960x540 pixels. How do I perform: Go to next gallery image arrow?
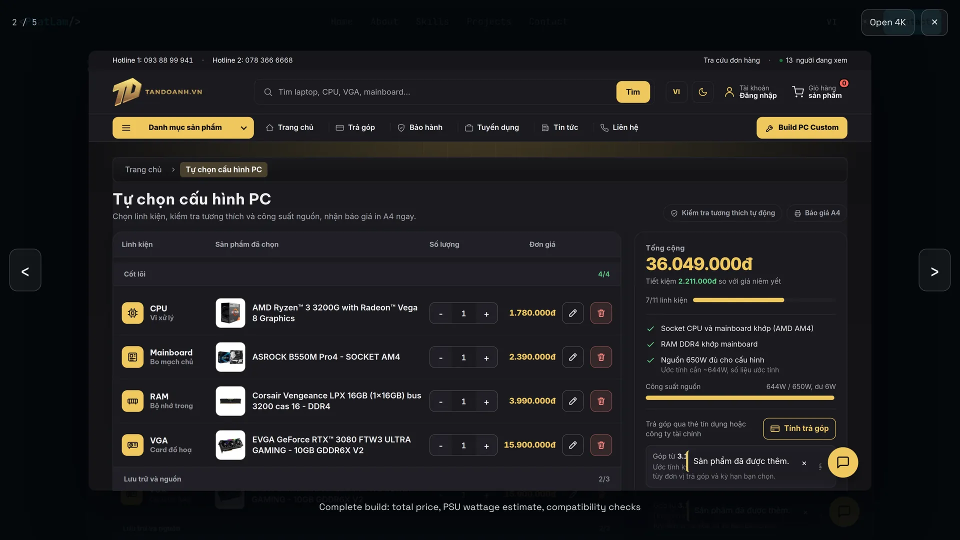tap(934, 270)
